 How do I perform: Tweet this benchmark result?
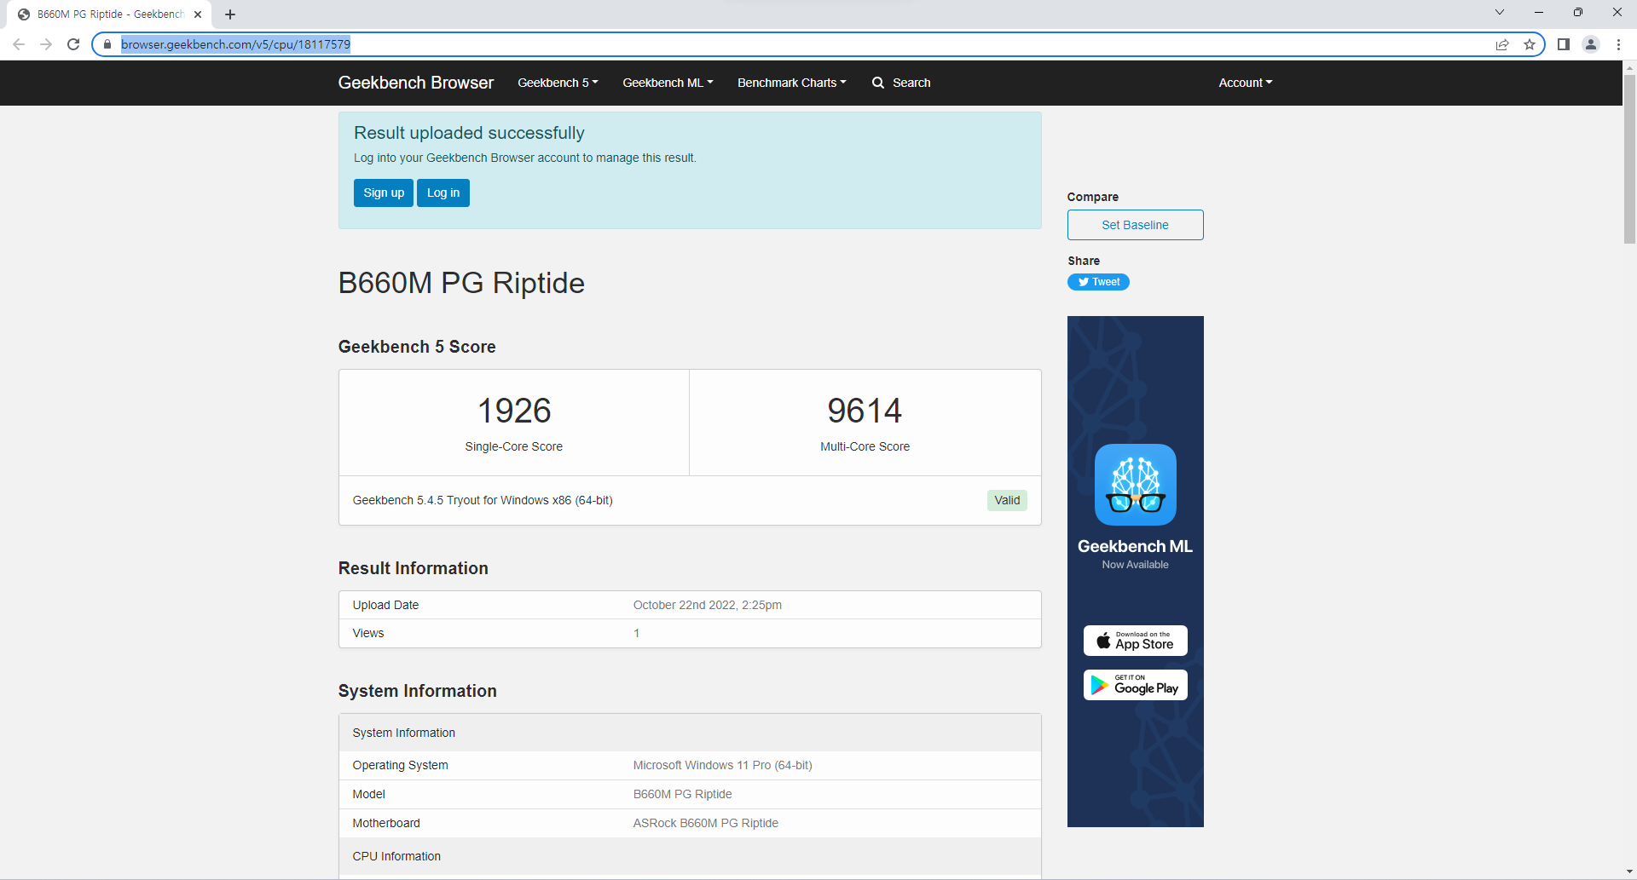coord(1098,282)
